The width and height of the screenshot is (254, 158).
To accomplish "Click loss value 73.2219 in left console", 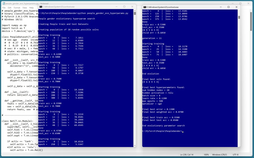I will coord(79,114).
